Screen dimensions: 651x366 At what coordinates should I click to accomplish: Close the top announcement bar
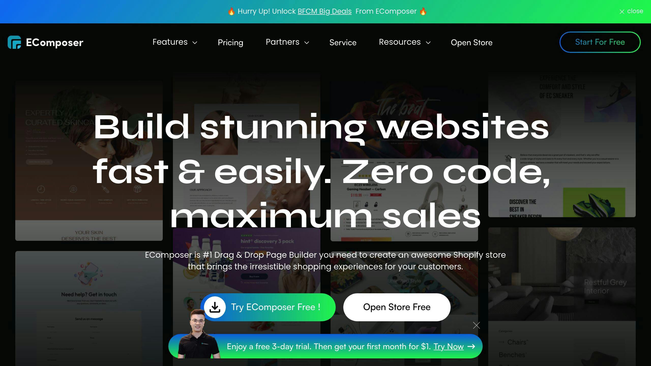pyautogui.click(x=630, y=11)
